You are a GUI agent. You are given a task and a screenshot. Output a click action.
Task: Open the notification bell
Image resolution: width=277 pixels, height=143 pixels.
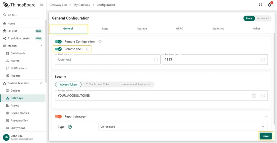[x=269, y=5]
